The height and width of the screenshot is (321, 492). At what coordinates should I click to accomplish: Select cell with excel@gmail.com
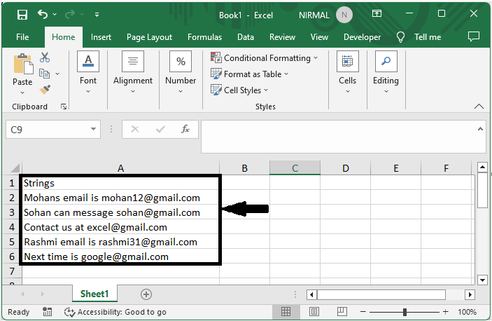121,227
